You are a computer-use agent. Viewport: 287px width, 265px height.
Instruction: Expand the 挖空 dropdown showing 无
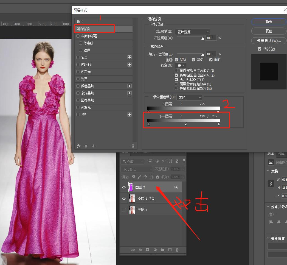click(181, 66)
